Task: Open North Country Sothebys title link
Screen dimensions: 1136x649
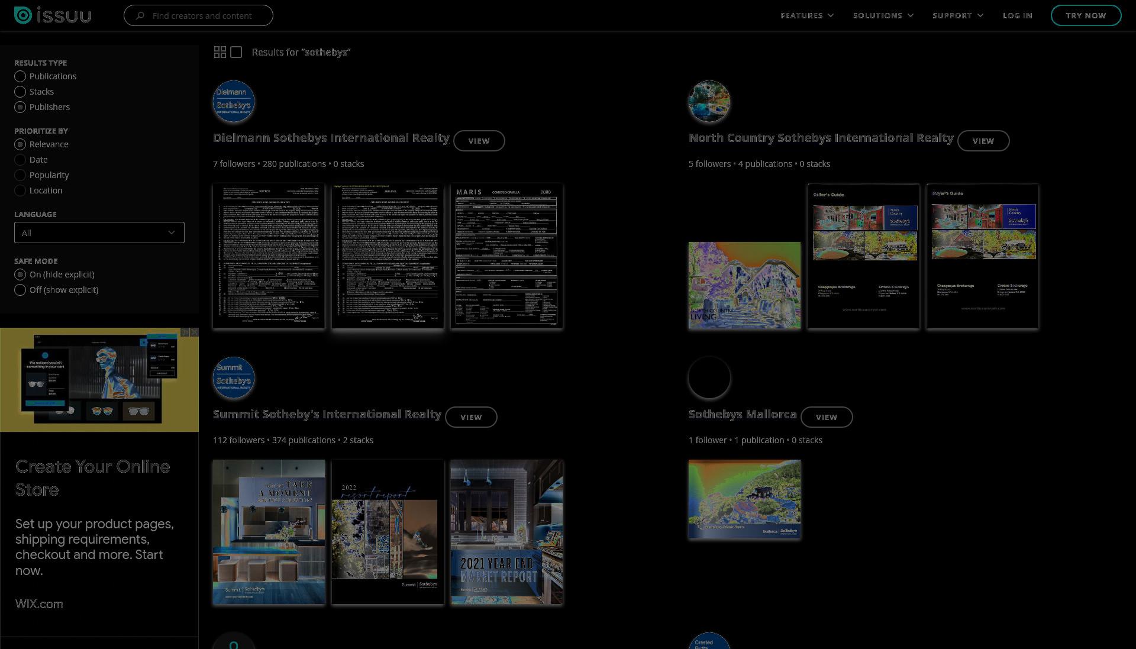Action: click(821, 138)
